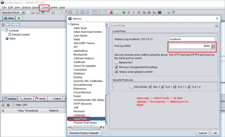This screenshot has width=225, height=137.
Task: Click the Port spinner arrows
Action: pos(213,46)
